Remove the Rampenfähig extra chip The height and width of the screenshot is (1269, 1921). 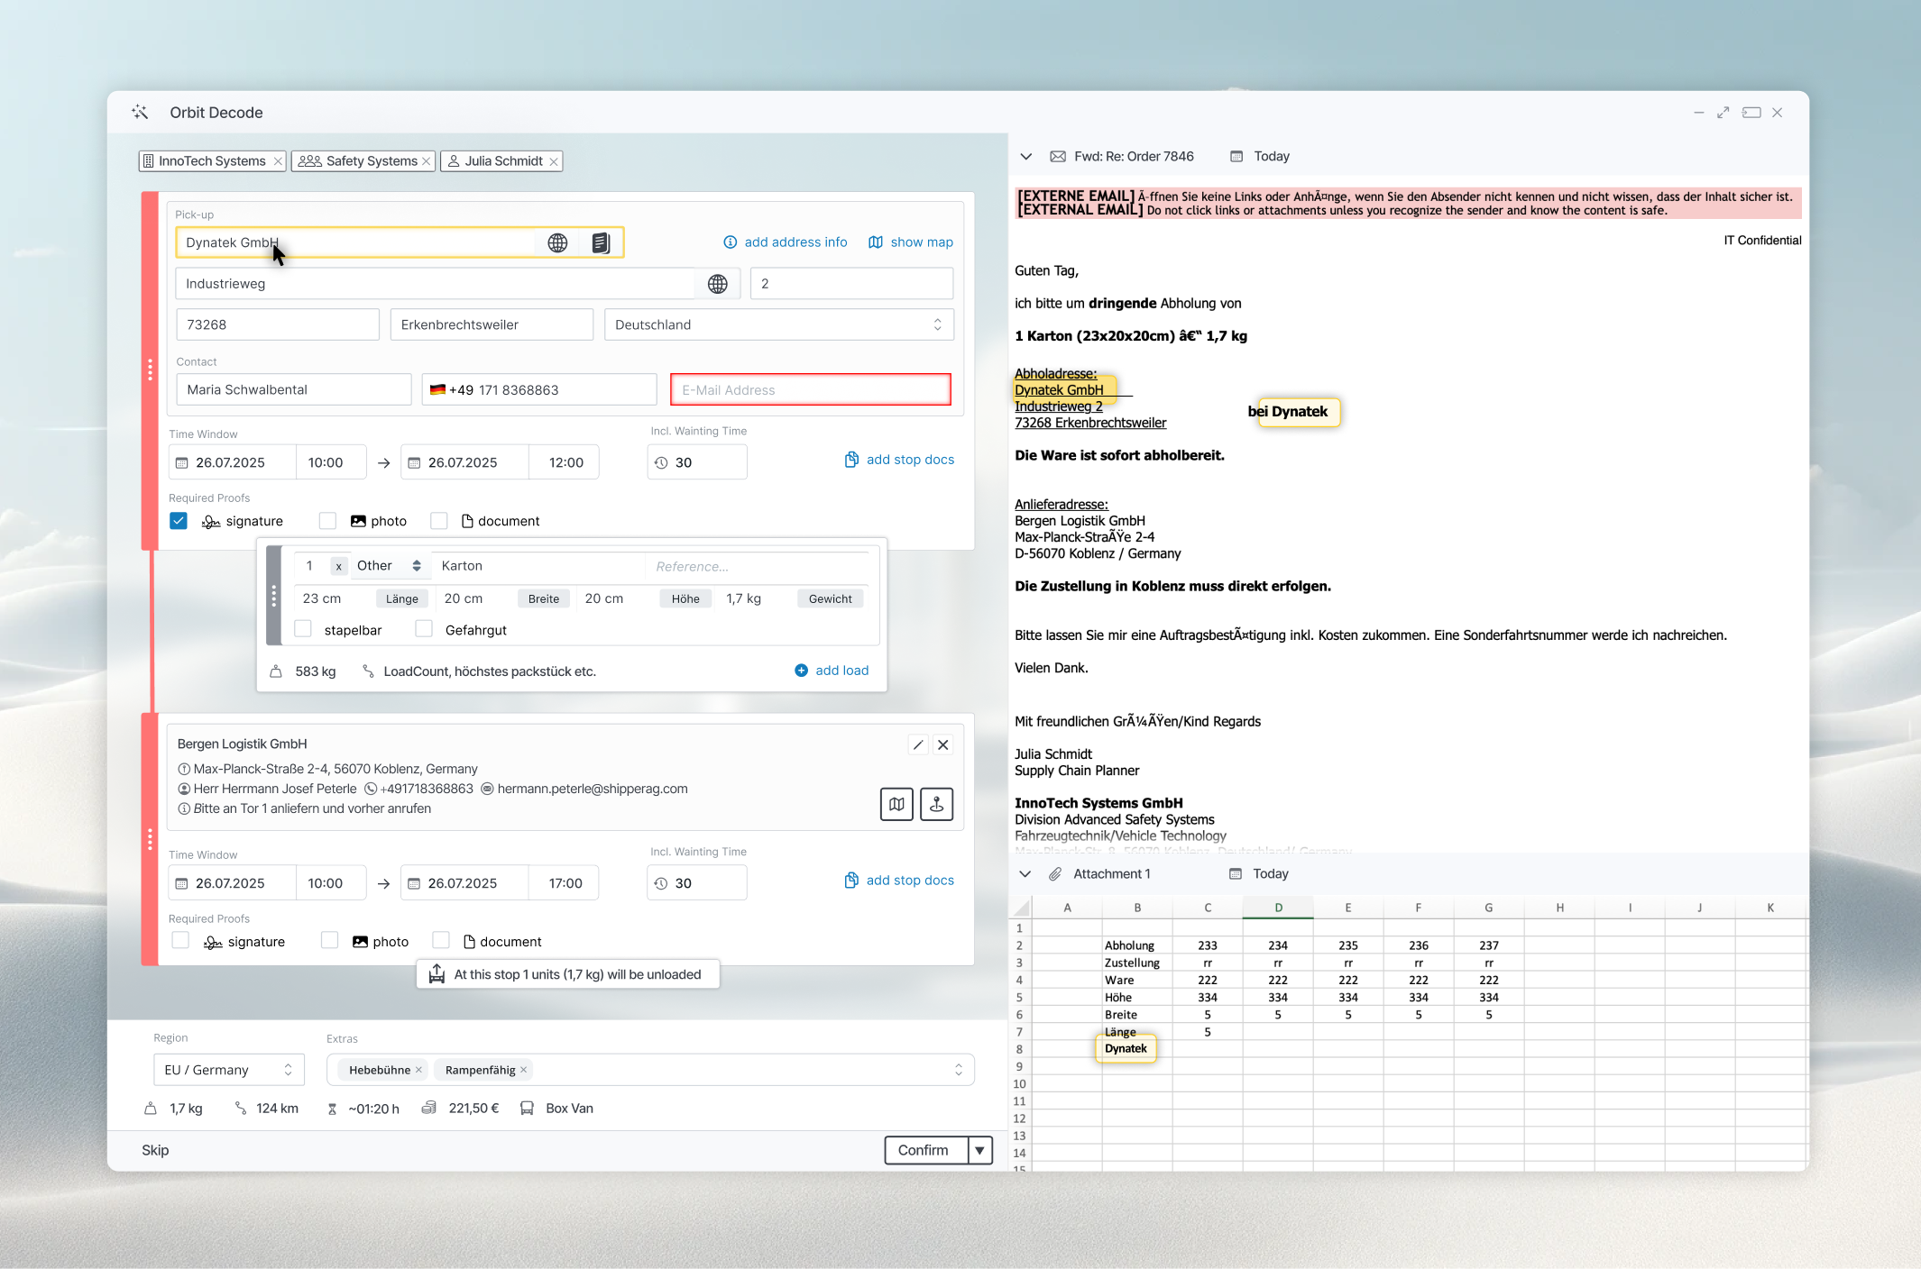point(523,1070)
